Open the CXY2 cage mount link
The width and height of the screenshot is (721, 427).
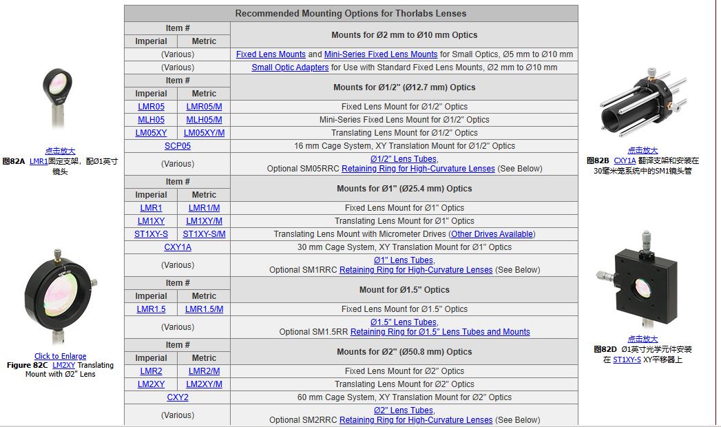(178, 397)
